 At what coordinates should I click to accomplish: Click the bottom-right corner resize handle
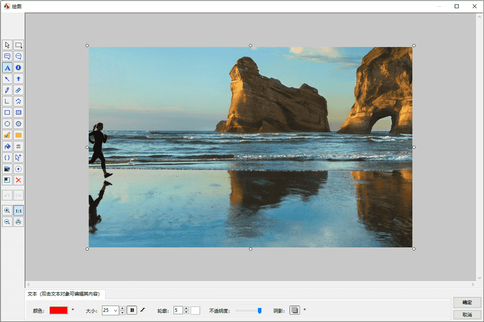414,249
